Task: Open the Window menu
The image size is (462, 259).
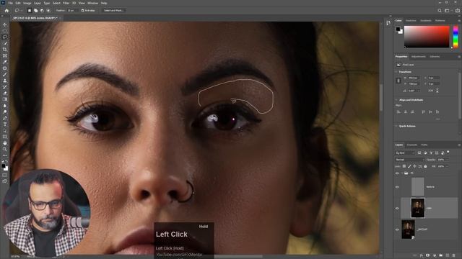Action: 93,3
